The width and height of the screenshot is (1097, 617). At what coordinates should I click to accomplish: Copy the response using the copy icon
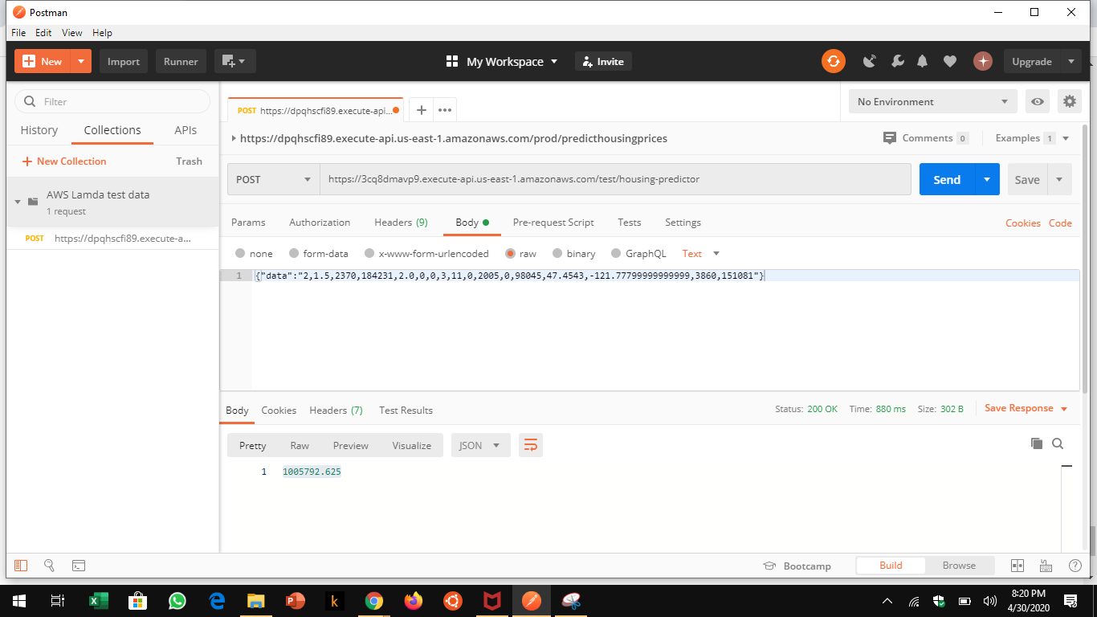pyautogui.click(x=1036, y=443)
